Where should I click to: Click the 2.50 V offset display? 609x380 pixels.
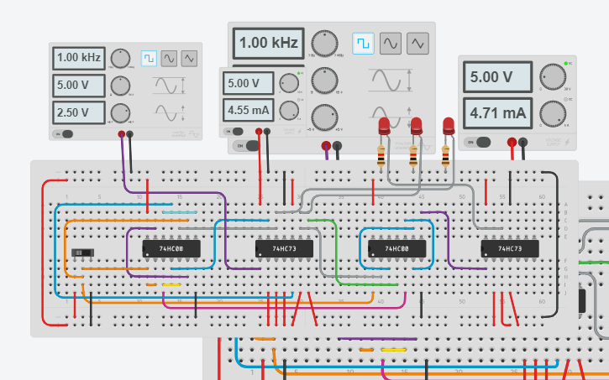pyautogui.click(x=79, y=112)
